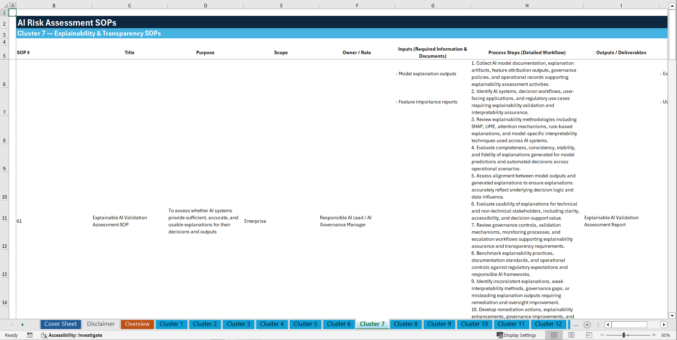The height and width of the screenshot is (340, 677).
Task: Switch to Normal view
Action: point(554,335)
